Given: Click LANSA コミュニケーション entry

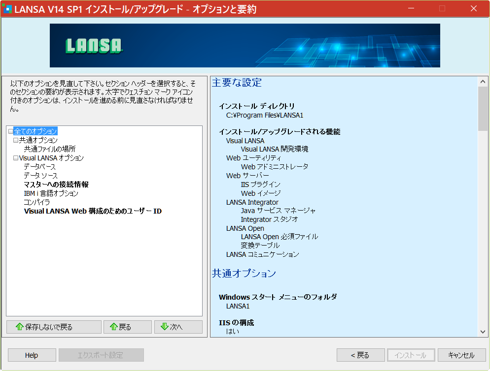Looking at the screenshot, I should tap(262, 254).
